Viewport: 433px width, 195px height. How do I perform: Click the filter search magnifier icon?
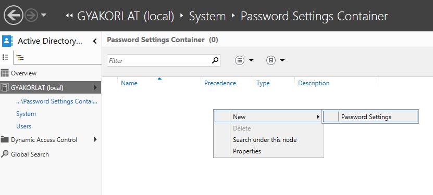pyautogui.click(x=215, y=60)
